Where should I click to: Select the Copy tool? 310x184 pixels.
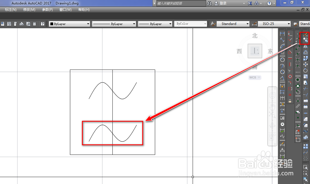tap(306, 40)
